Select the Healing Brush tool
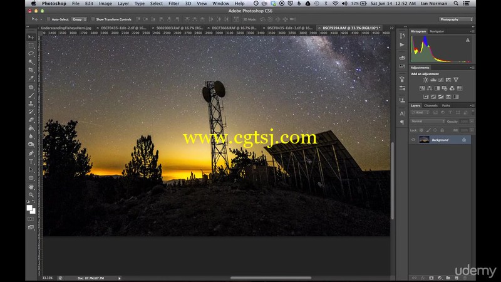 31,87
